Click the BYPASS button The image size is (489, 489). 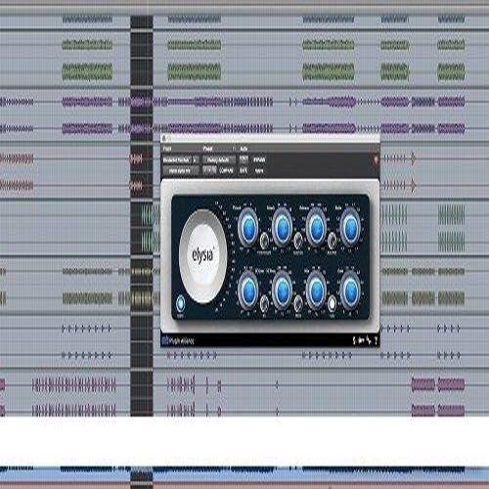click(259, 159)
